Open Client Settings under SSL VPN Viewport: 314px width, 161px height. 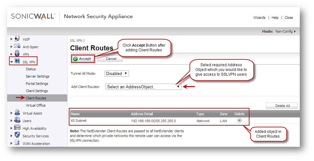coord(37,91)
